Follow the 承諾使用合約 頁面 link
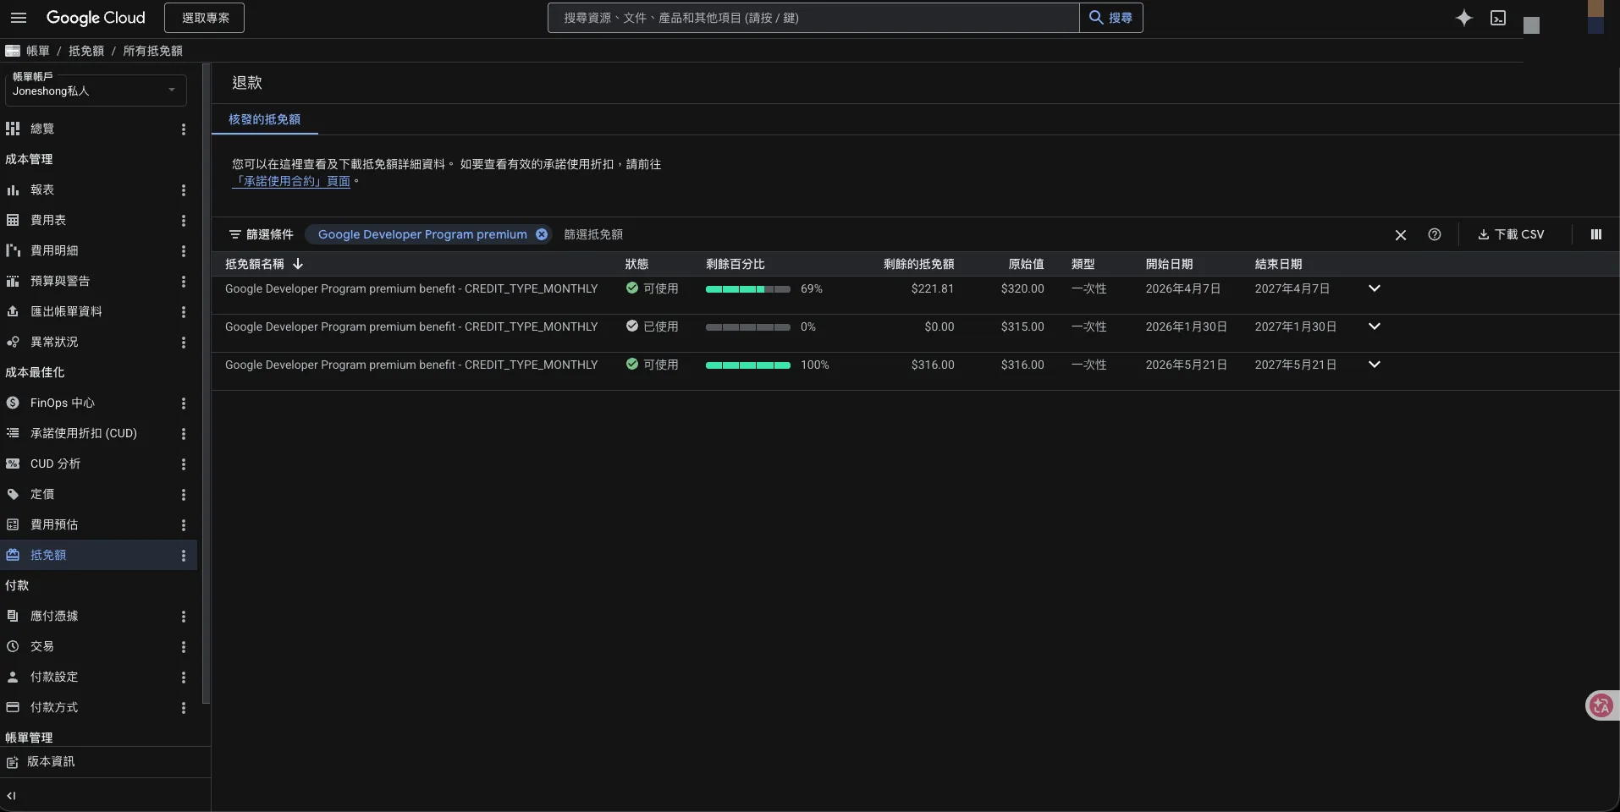 tap(291, 181)
